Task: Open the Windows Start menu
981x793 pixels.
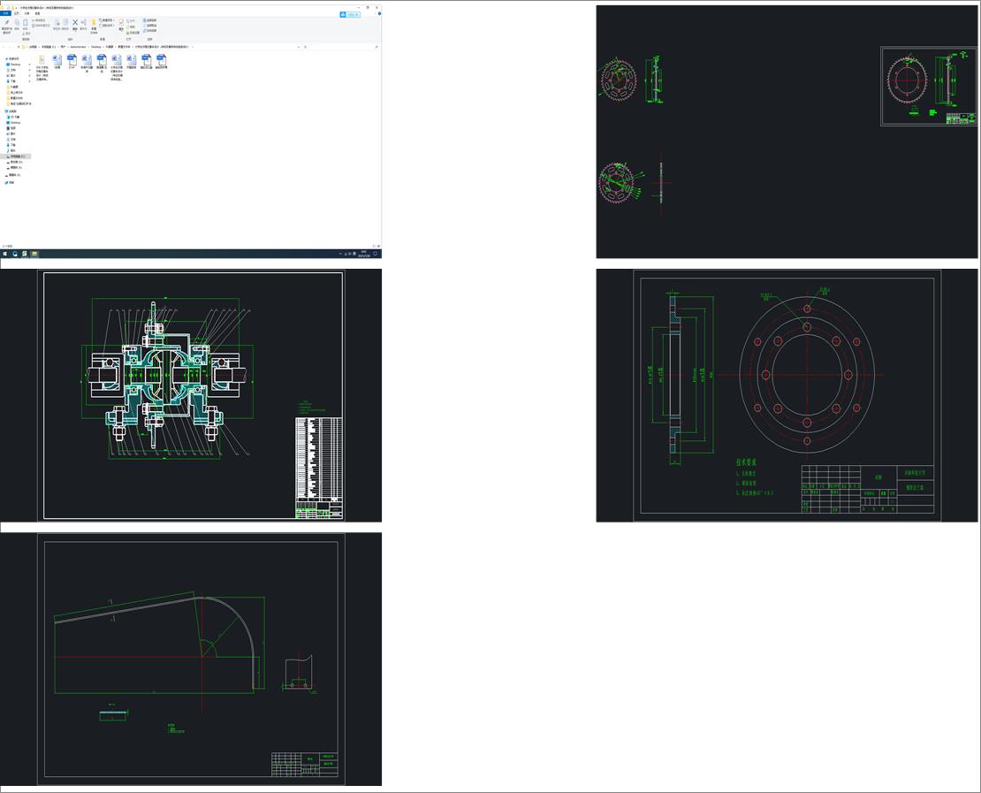Action: click(x=4, y=254)
